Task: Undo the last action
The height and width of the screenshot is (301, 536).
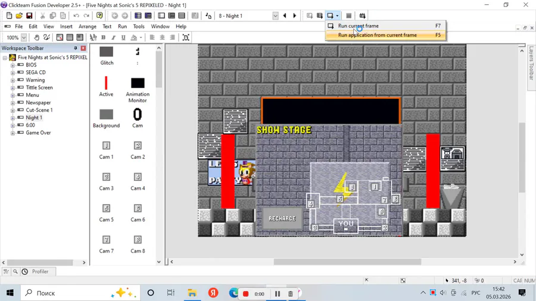Action: [x=76, y=15]
